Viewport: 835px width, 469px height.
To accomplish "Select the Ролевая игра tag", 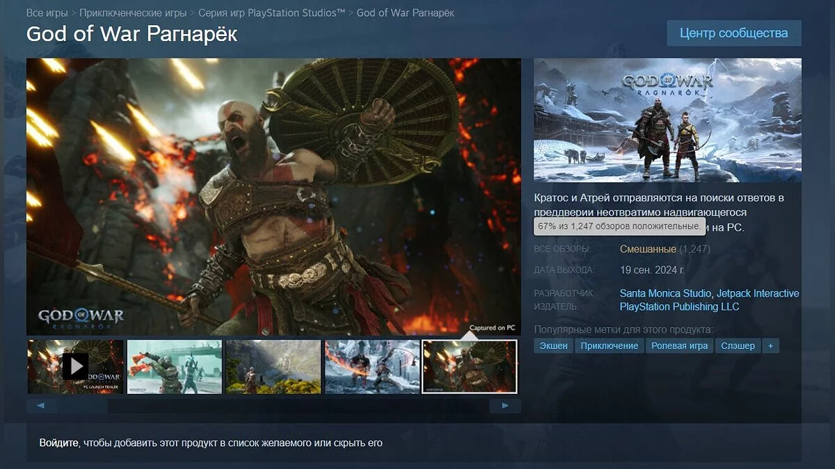I will coord(680,345).
